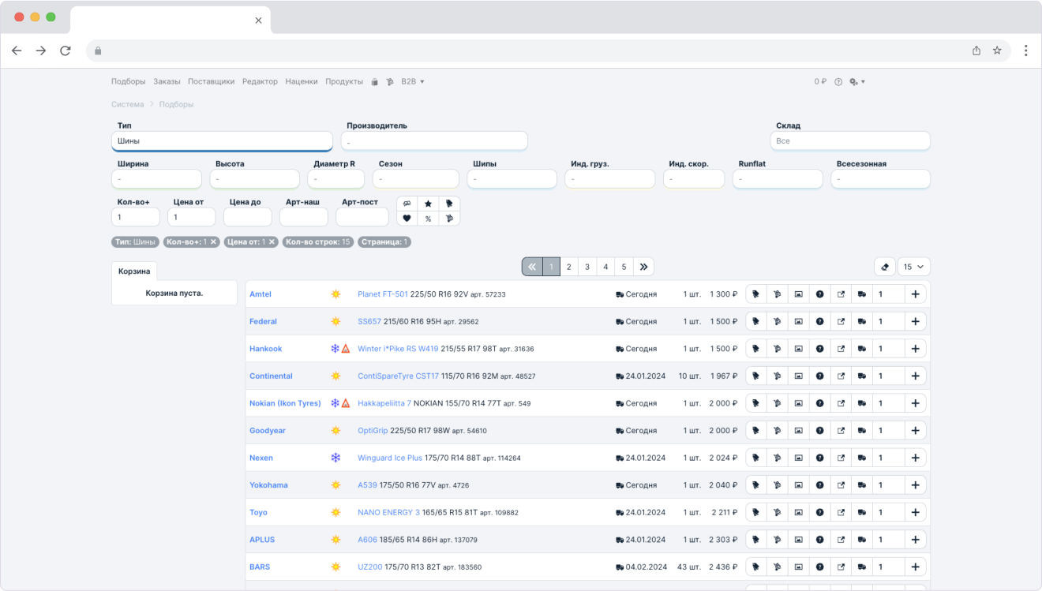1042x591 pixels.
Task: Click the Система breadcrumb link
Action: click(x=128, y=104)
